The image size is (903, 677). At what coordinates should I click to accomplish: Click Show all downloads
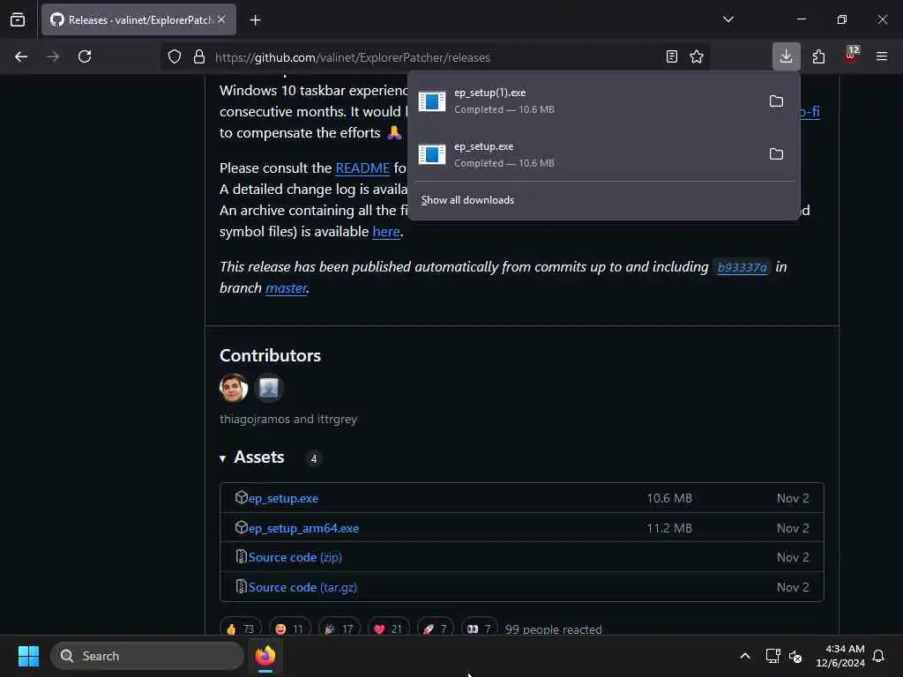pos(467,200)
